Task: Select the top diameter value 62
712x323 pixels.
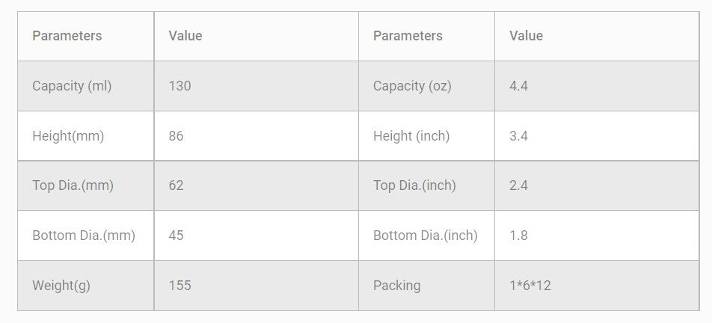Action: click(176, 185)
